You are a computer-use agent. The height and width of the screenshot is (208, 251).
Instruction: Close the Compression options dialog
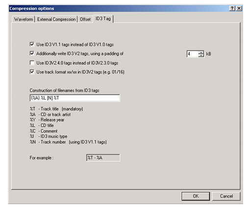coord(239,8)
